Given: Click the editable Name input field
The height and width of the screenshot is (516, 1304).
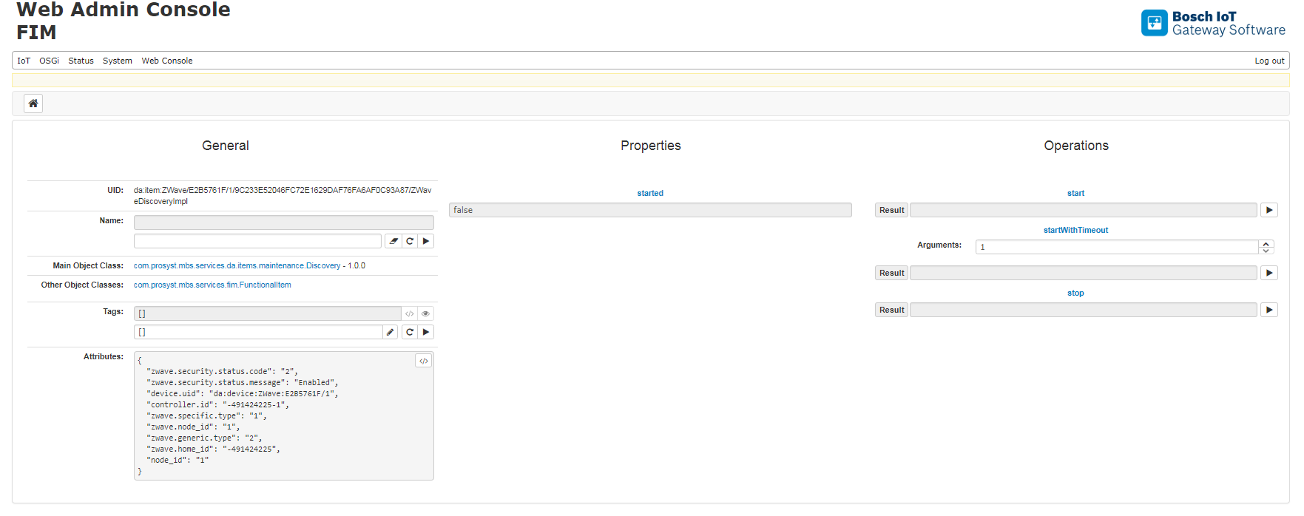Looking at the screenshot, I should click(257, 241).
